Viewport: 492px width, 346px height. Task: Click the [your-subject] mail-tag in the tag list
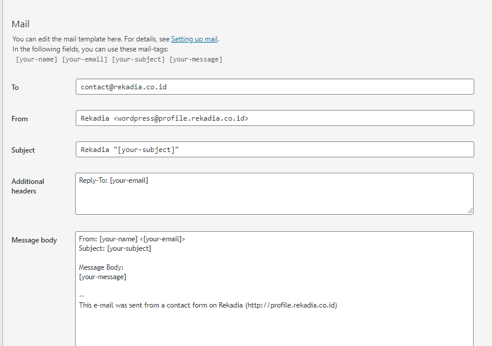point(138,59)
